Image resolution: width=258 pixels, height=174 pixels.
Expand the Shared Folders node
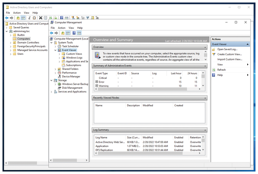coord(55,69)
